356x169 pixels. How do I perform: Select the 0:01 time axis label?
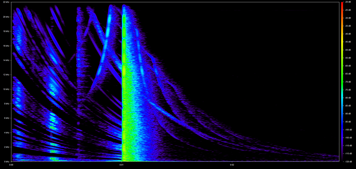tap(122, 165)
